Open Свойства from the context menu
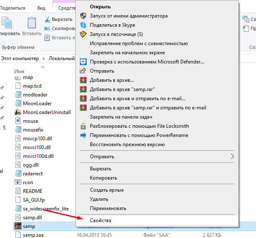 (x=102, y=220)
